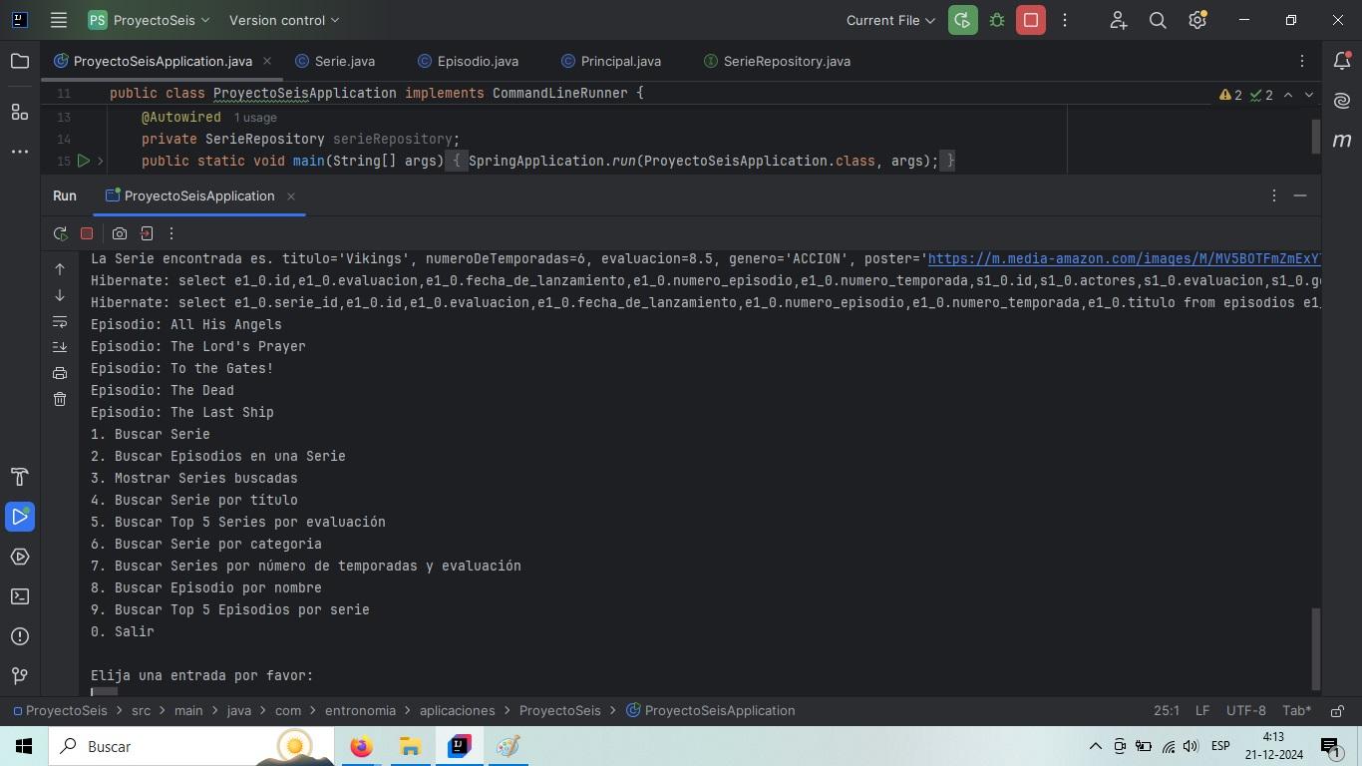Image resolution: width=1362 pixels, height=766 pixels.
Task: Open Run toolbar more actions
Action: point(171,233)
